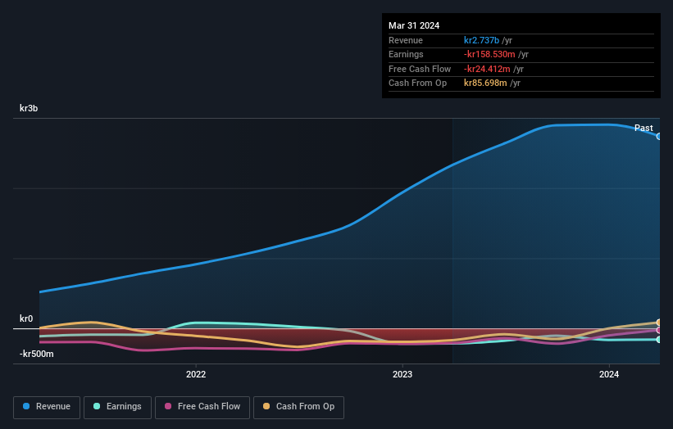This screenshot has width=673, height=429.
Task: Select the 2023 x-axis label
Action: click(402, 374)
